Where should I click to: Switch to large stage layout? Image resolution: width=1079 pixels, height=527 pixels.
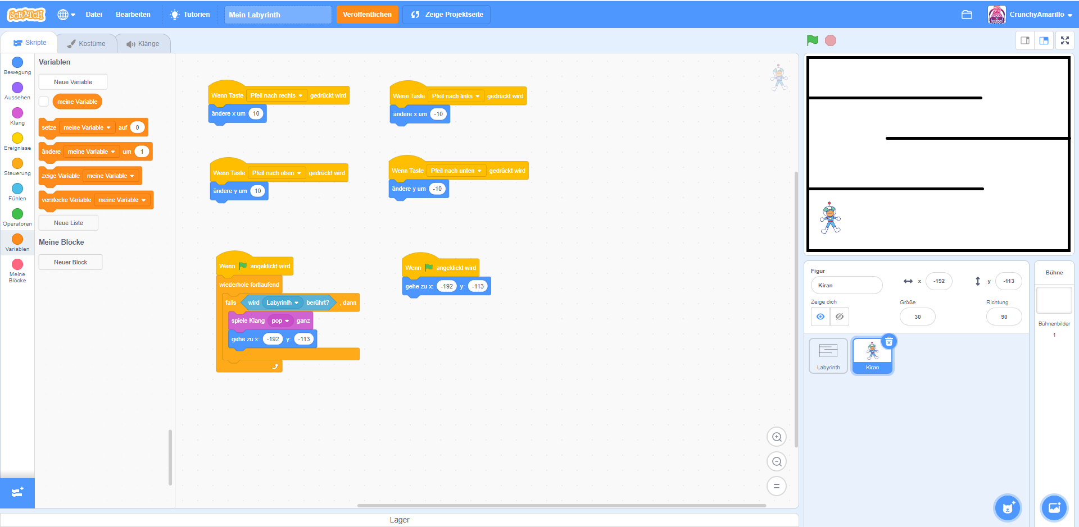pyautogui.click(x=1044, y=40)
